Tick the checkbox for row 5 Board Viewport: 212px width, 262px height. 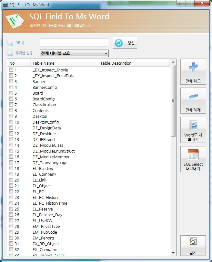coord(11,93)
